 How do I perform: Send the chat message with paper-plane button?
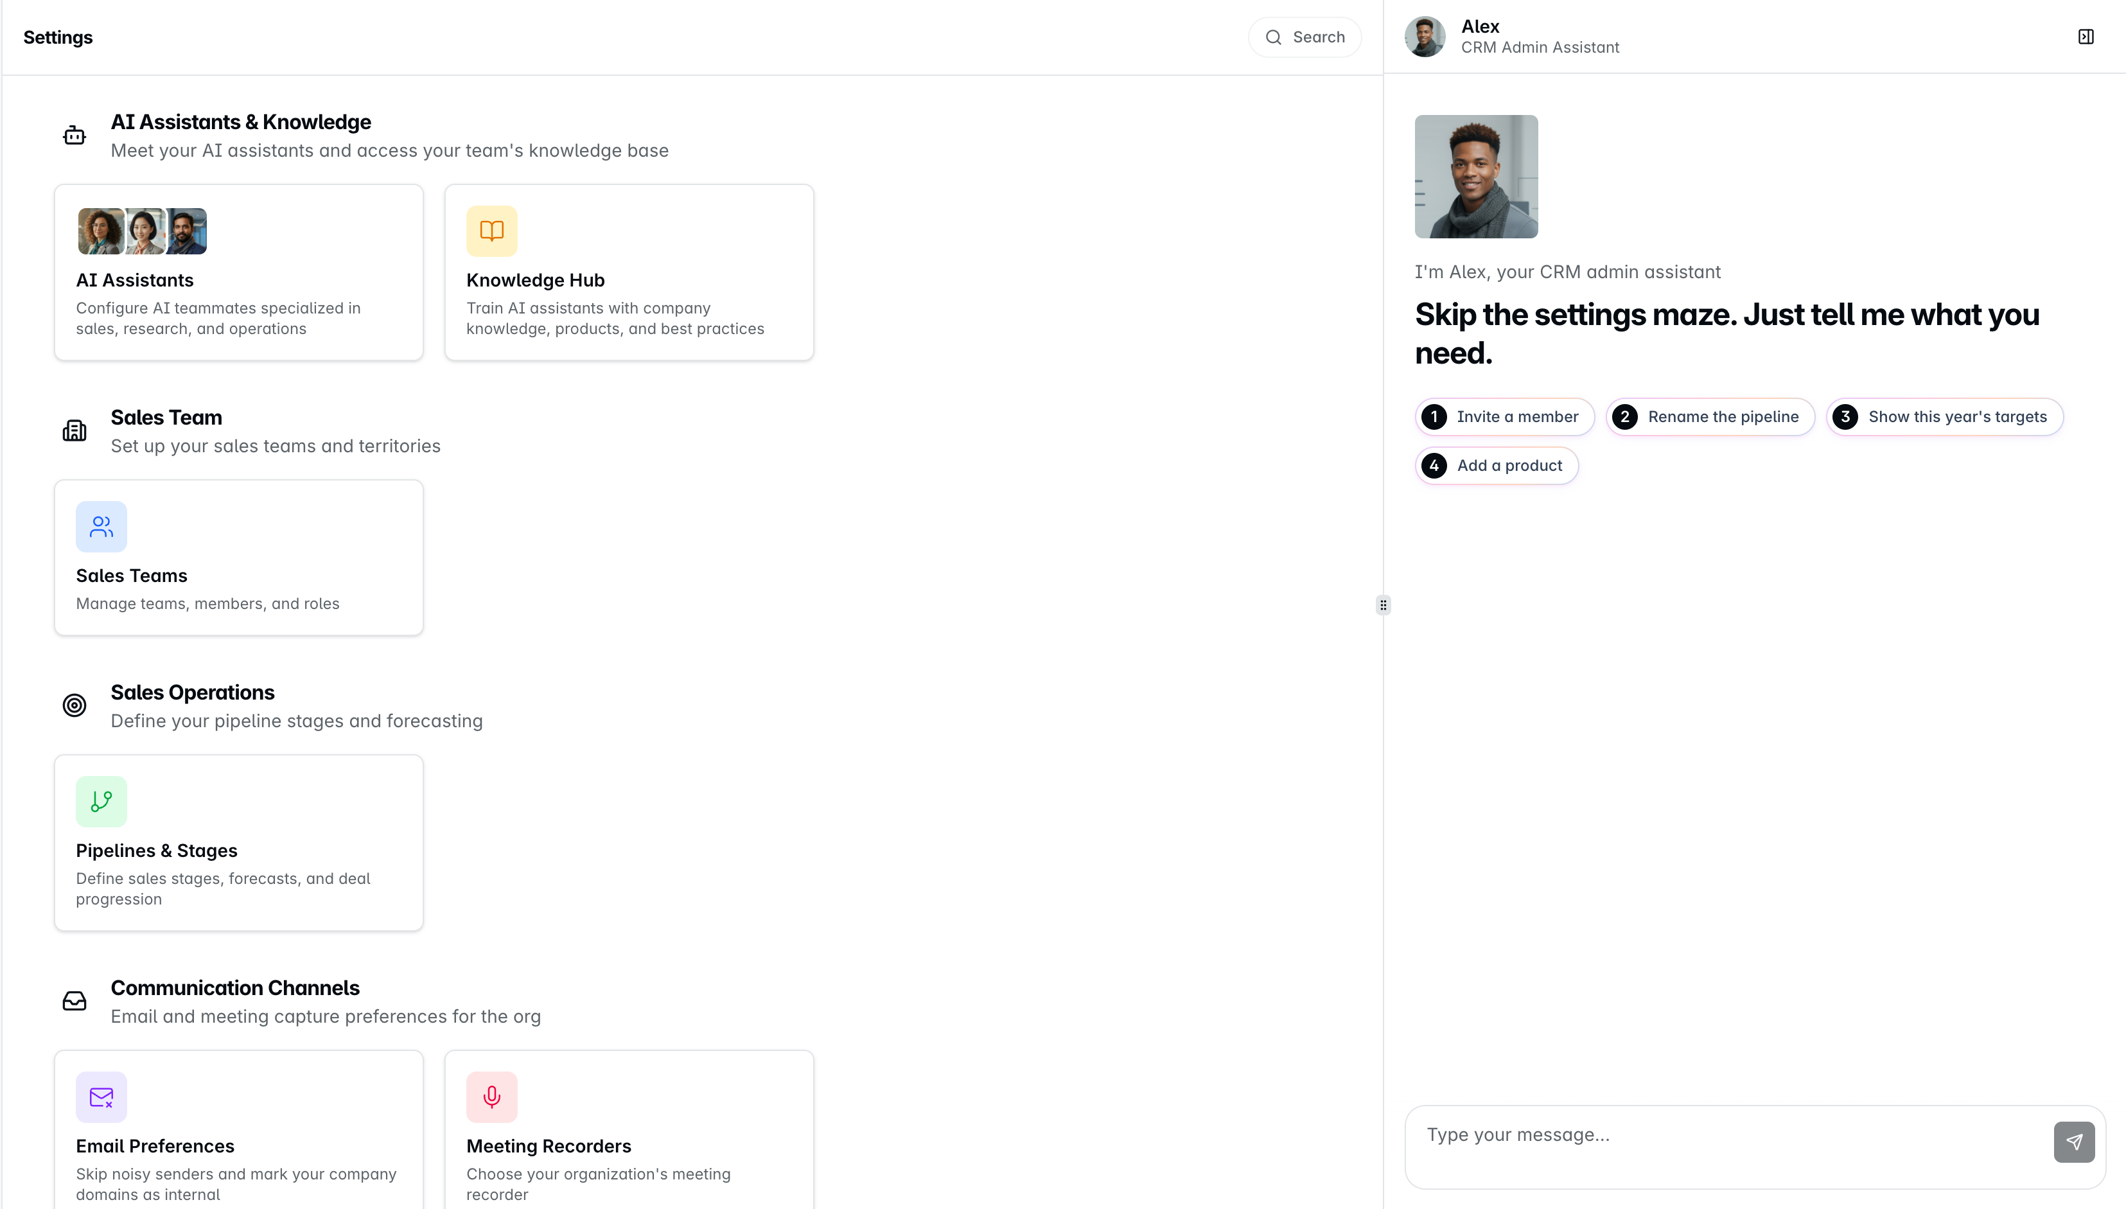[x=2074, y=1142]
